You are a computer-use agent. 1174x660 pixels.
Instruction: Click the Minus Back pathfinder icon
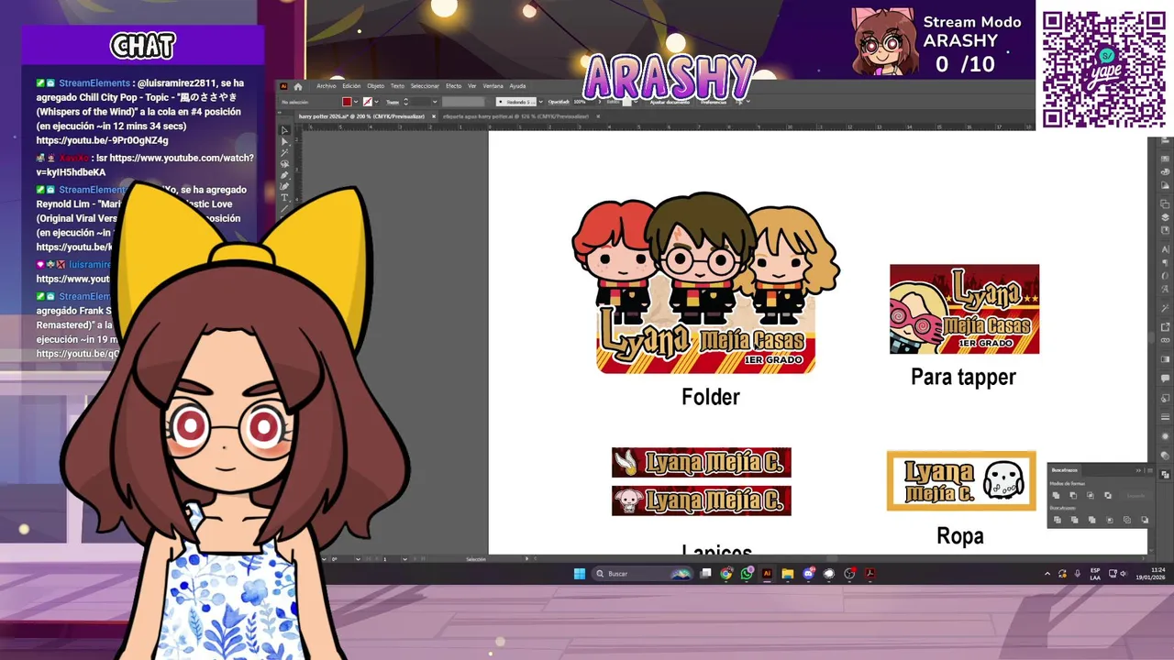point(1145,520)
